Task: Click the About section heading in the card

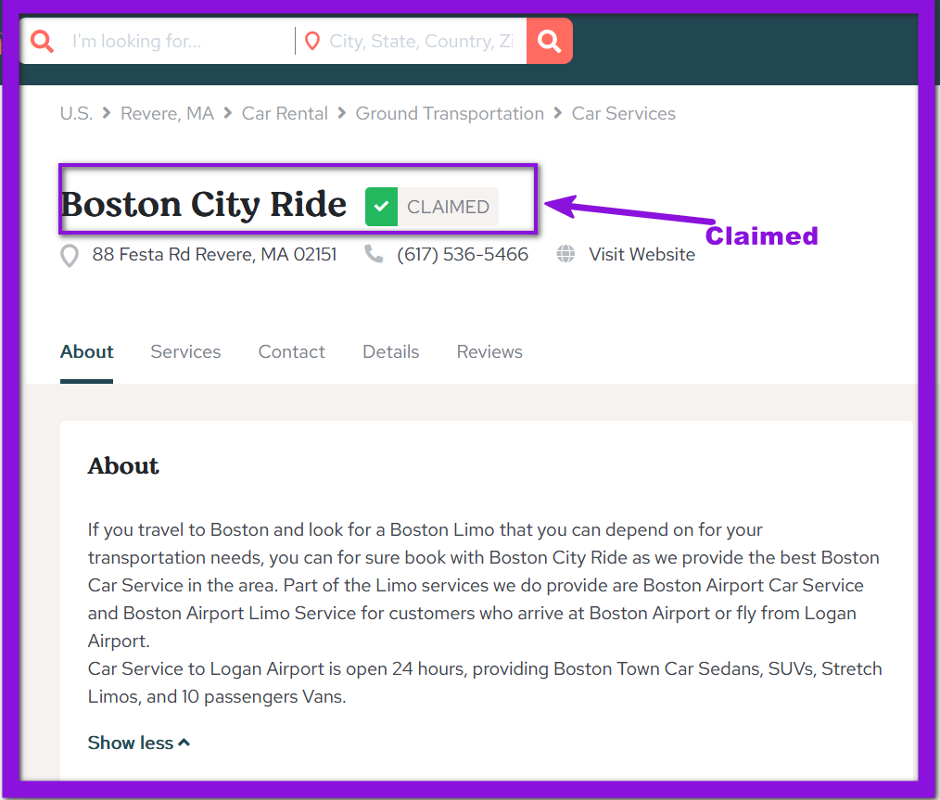Action: click(123, 465)
